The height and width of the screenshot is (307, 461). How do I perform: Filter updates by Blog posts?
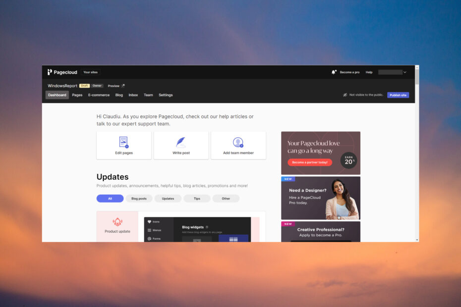[x=139, y=199]
